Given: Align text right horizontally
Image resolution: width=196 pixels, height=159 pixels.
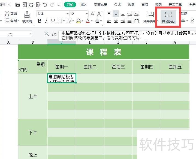Looking at the screenshot, I should coord(123,21).
